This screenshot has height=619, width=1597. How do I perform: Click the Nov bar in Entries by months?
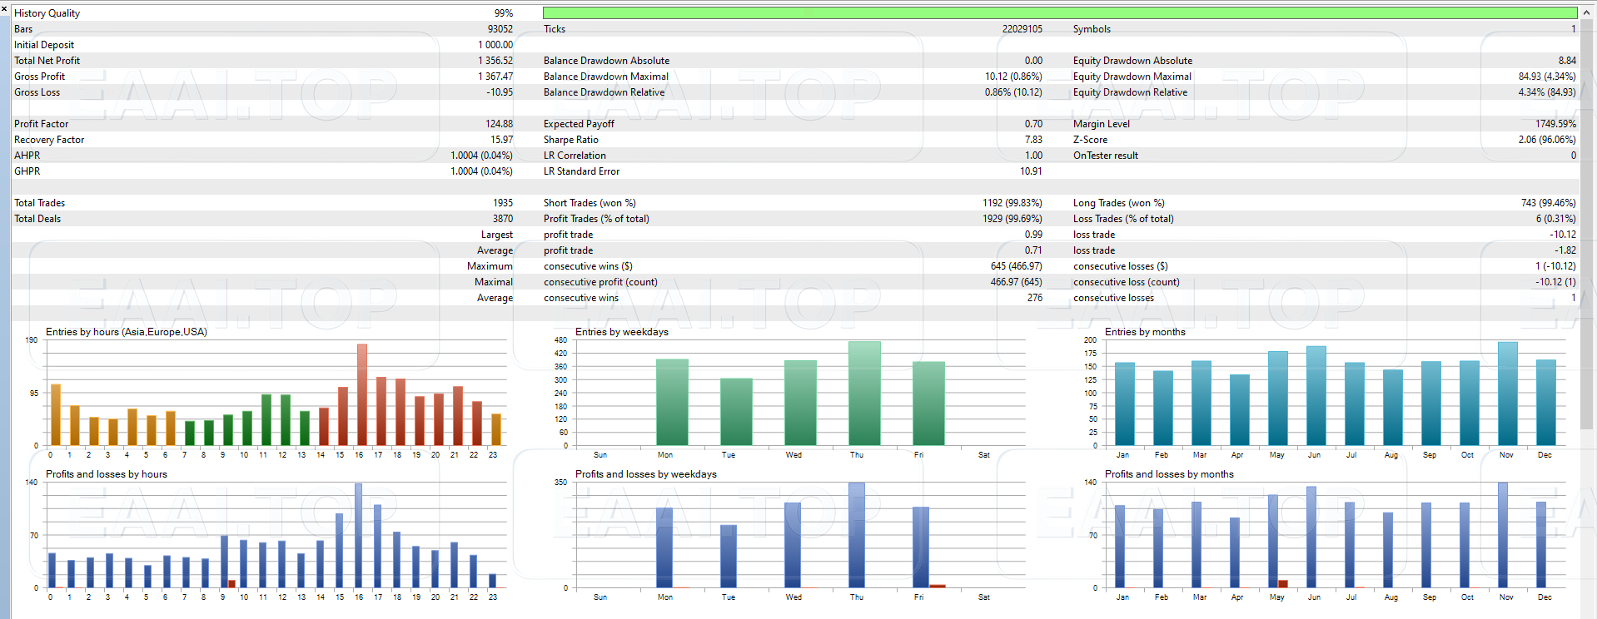[1507, 394]
